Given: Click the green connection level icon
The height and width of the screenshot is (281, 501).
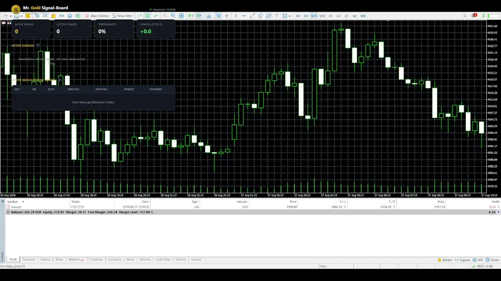Looking at the screenshot, I should tap(483, 16).
